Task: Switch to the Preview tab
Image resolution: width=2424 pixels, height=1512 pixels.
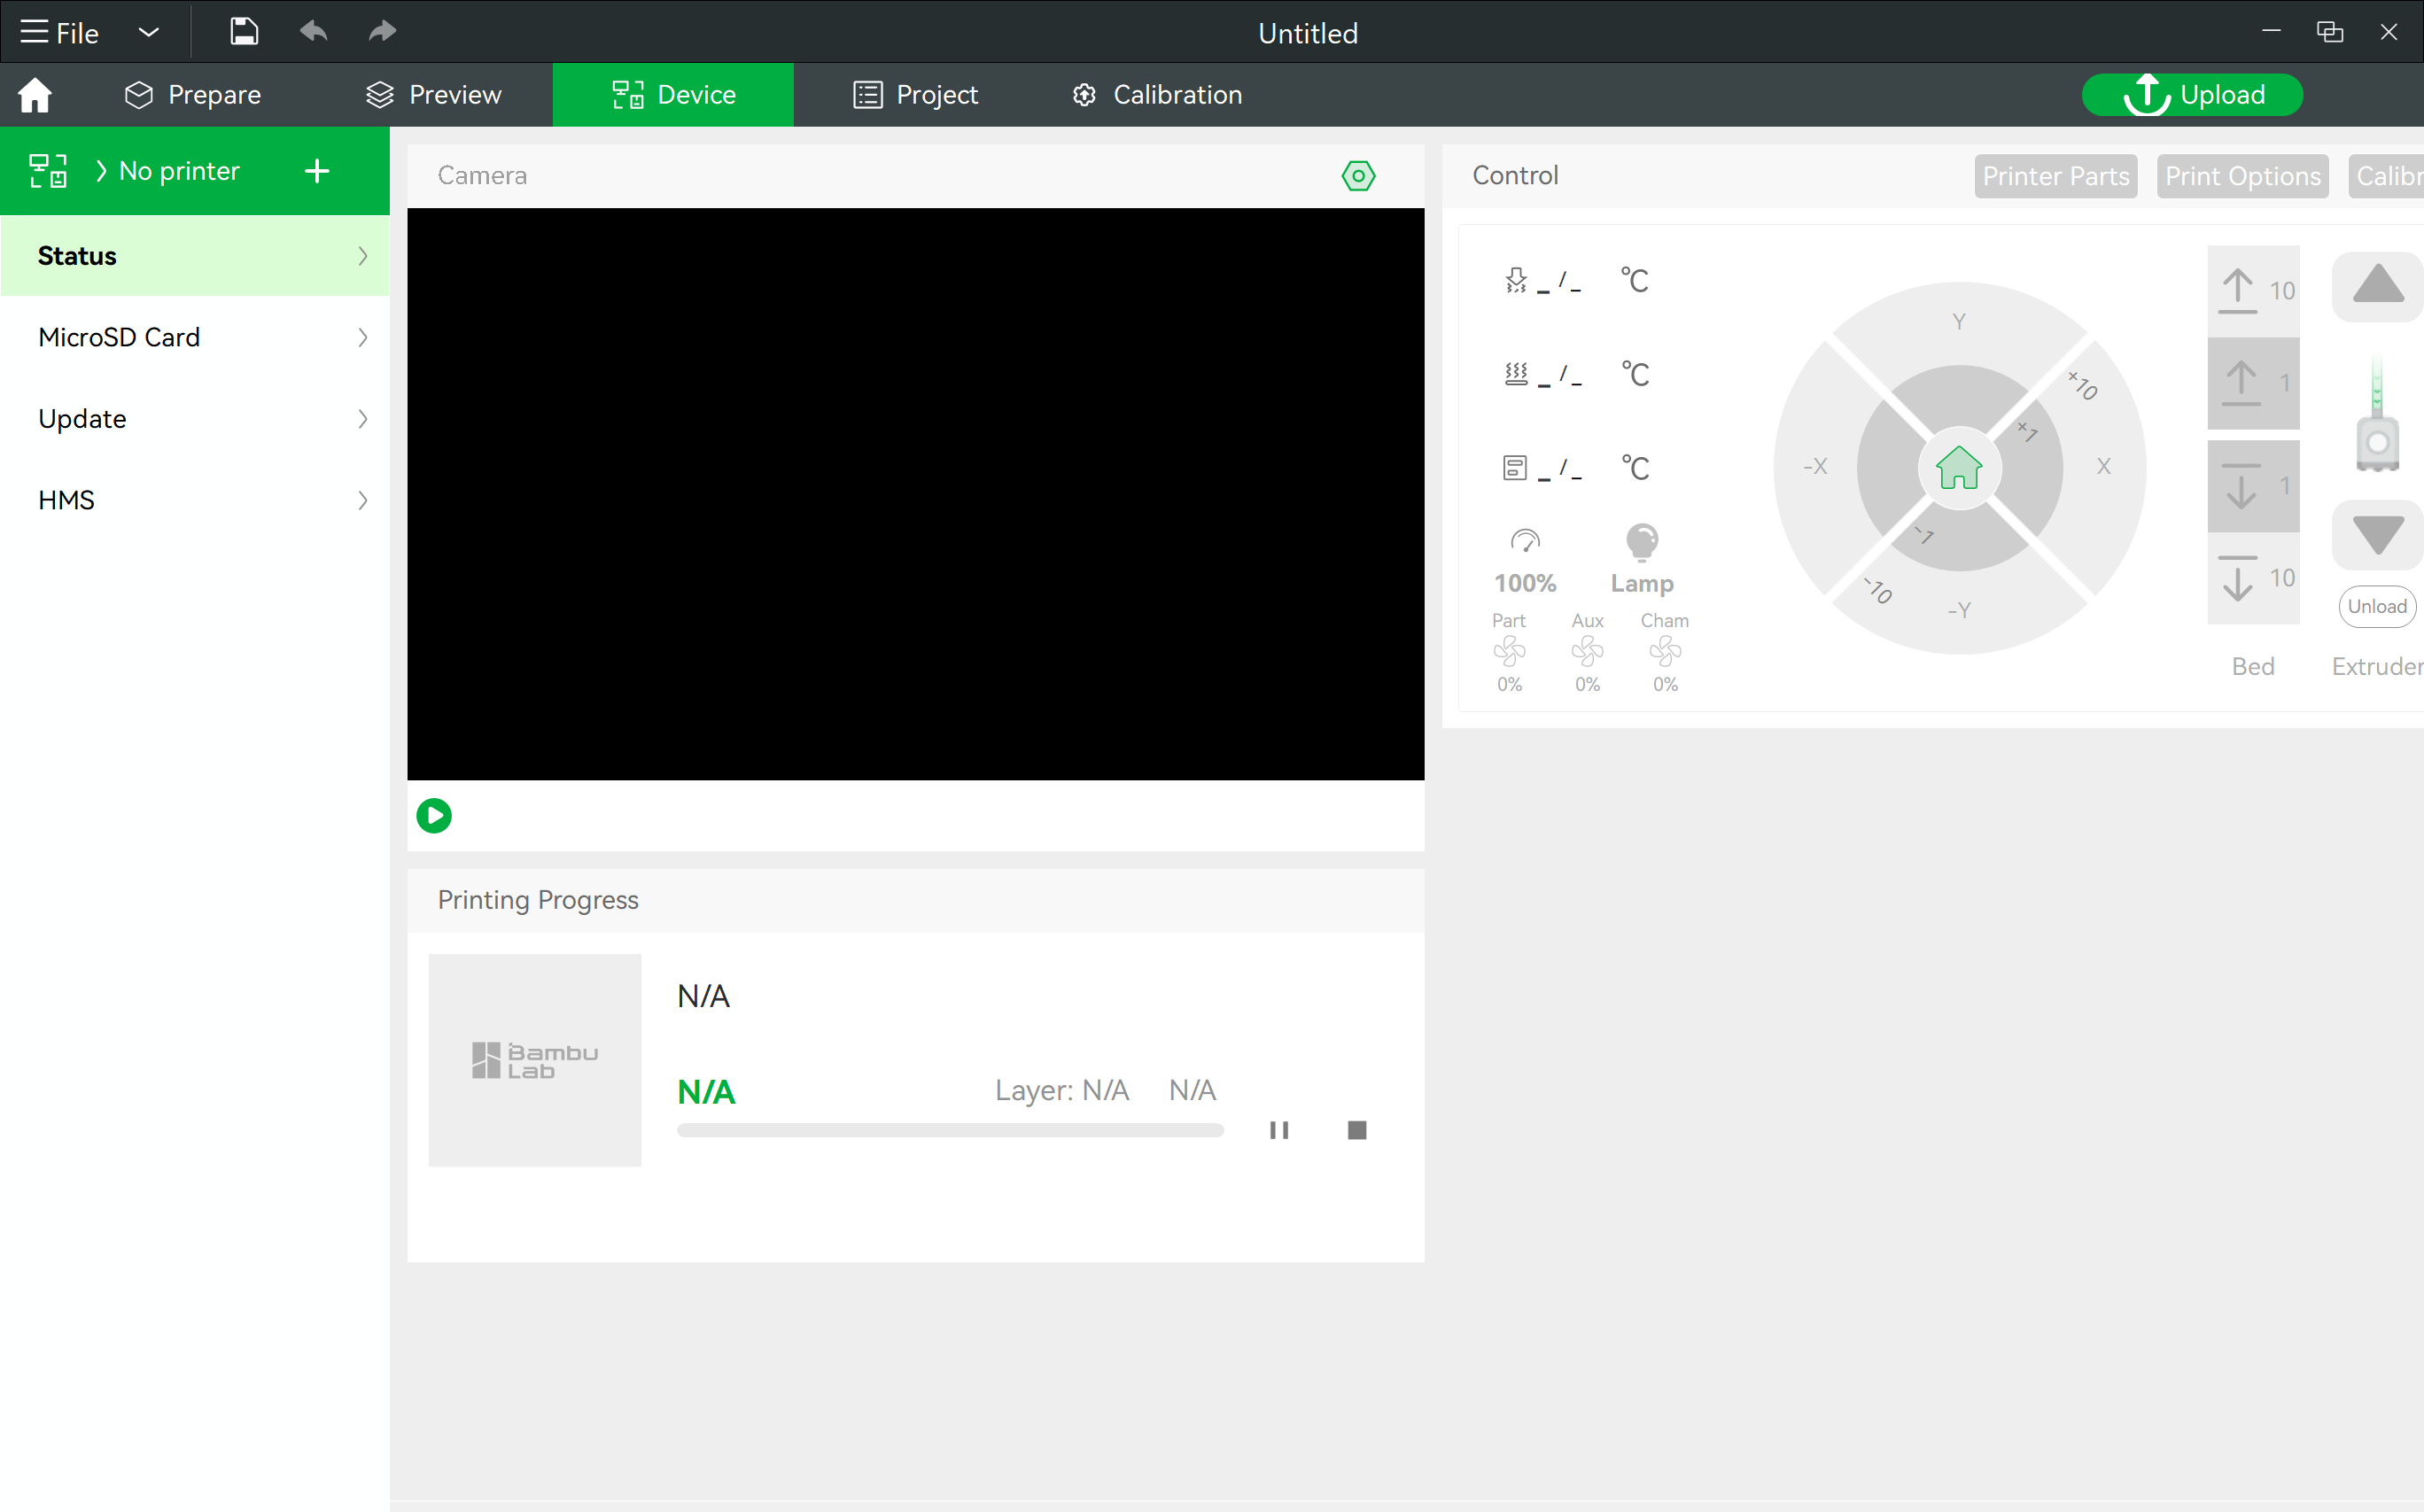Action: point(433,95)
